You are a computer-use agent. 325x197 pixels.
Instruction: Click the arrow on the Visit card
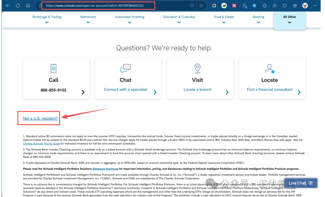[227, 92]
